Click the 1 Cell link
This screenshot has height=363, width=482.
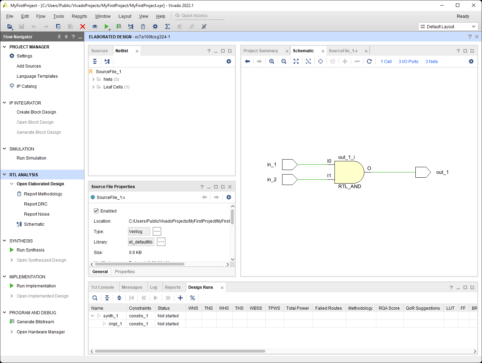tap(386, 62)
